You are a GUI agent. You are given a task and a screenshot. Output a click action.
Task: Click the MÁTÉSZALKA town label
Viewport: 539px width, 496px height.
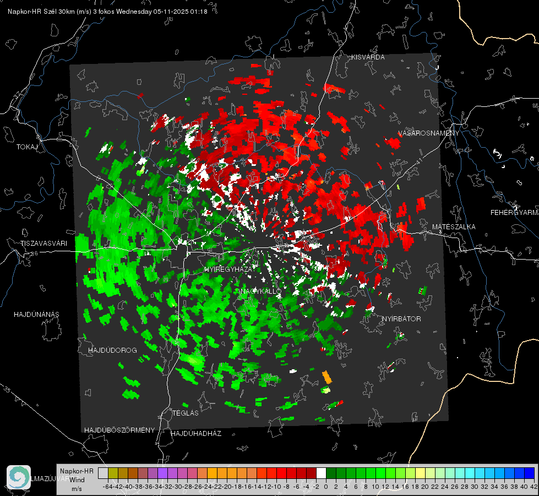pyautogui.click(x=454, y=227)
